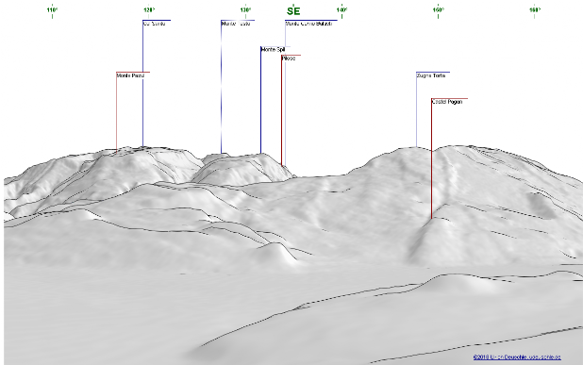The width and height of the screenshot is (583, 365).
Task: Click the base of Pilose's red marker line
Action: 281,165
